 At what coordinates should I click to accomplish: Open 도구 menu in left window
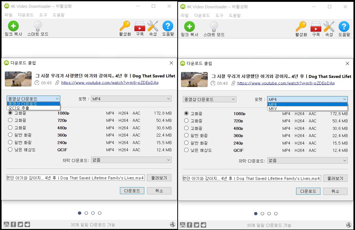click(x=43, y=15)
